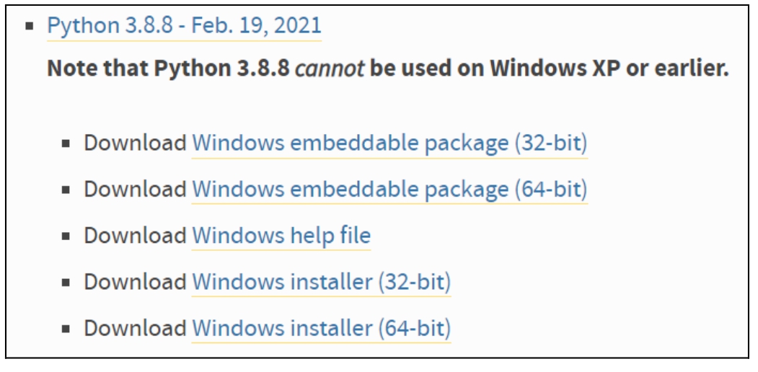758x372 pixels.
Task: Click the bold Windows XP compatibility note
Action: pos(387,68)
